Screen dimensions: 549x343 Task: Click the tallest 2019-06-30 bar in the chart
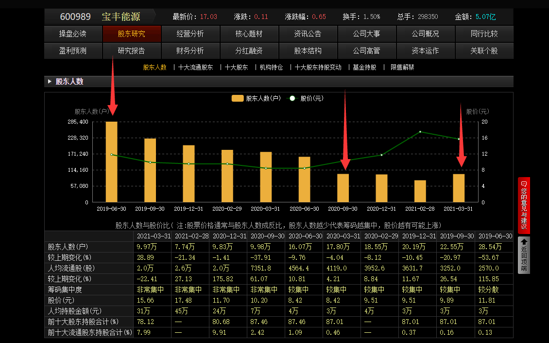pyautogui.click(x=112, y=162)
